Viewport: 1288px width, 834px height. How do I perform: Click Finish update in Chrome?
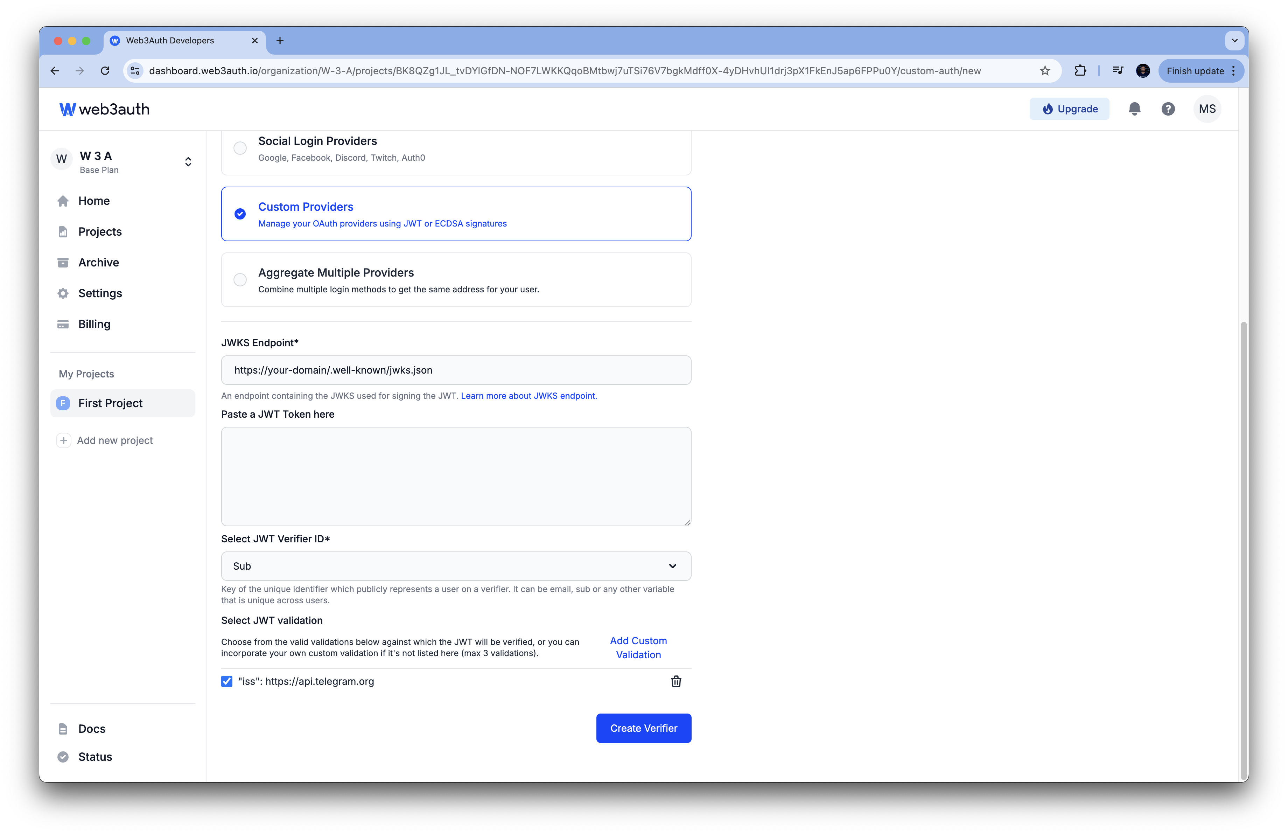1195,71
